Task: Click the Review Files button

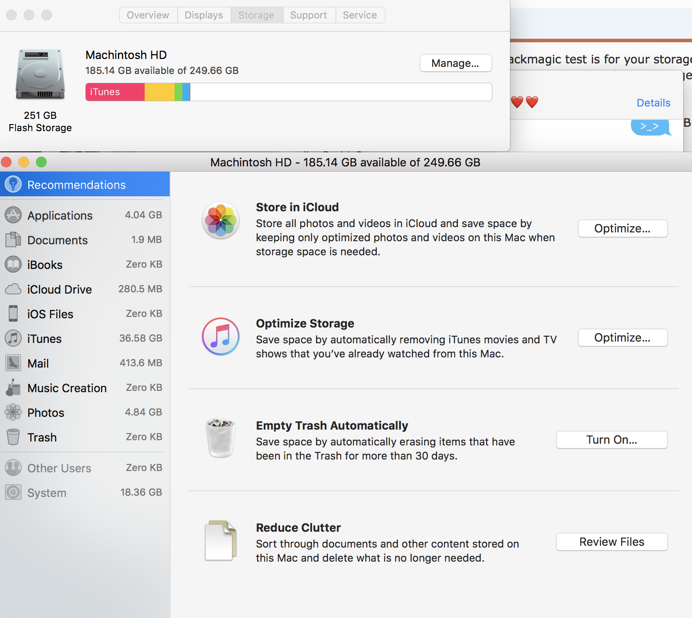Action: tap(612, 542)
